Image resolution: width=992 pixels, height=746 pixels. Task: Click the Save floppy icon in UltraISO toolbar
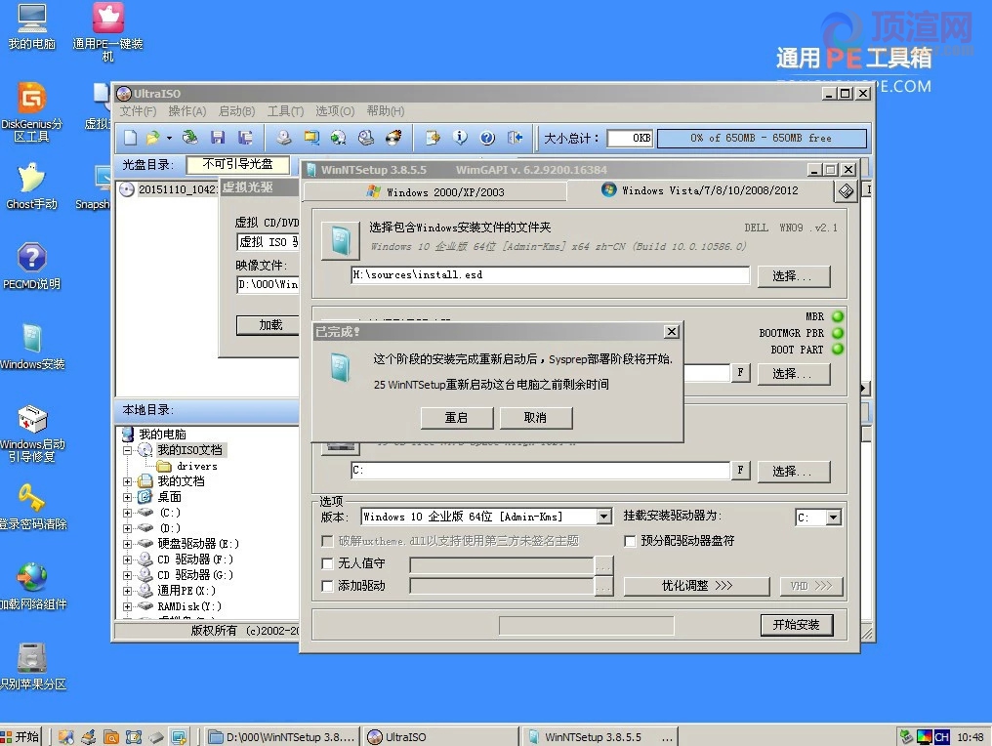218,138
